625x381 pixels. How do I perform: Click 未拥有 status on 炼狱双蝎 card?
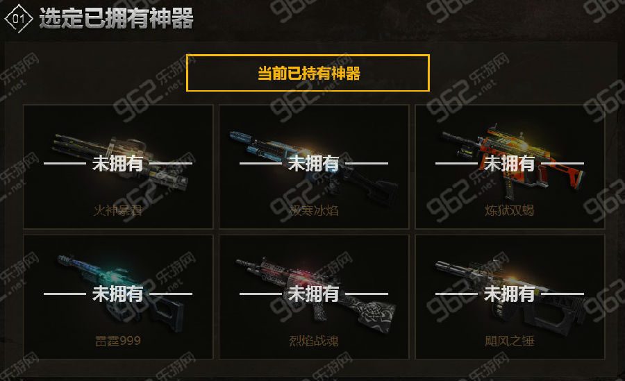point(510,163)
